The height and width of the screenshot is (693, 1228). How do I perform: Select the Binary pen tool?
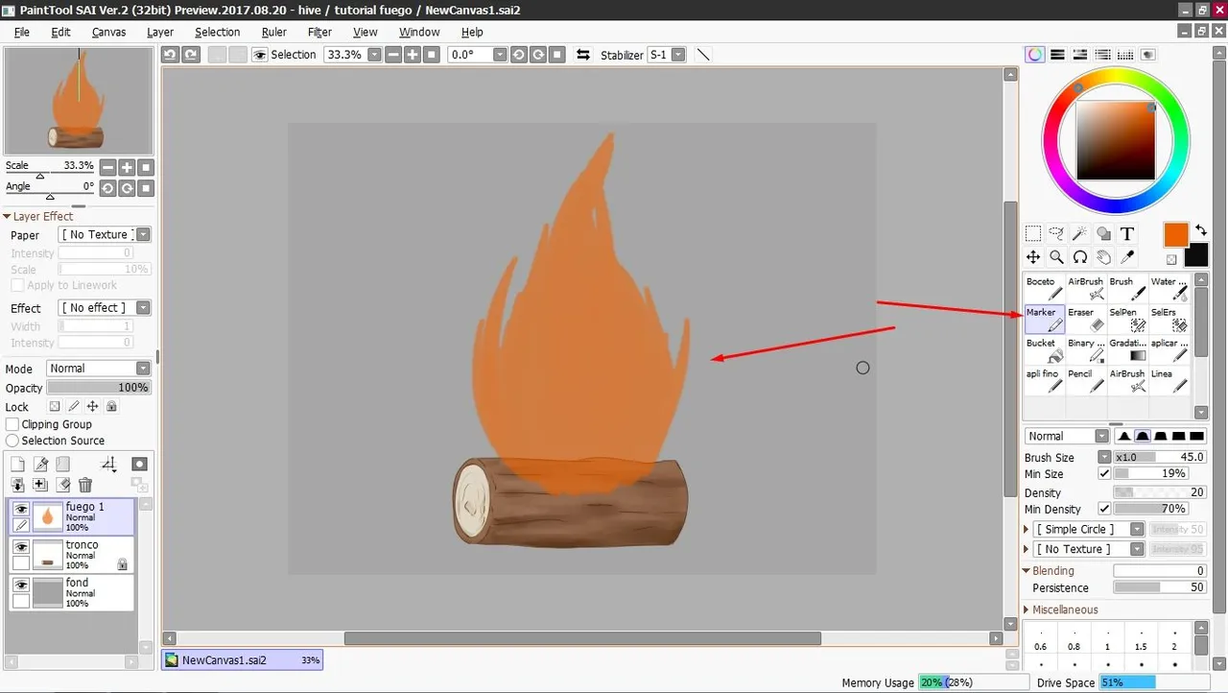pos(1086,349)
